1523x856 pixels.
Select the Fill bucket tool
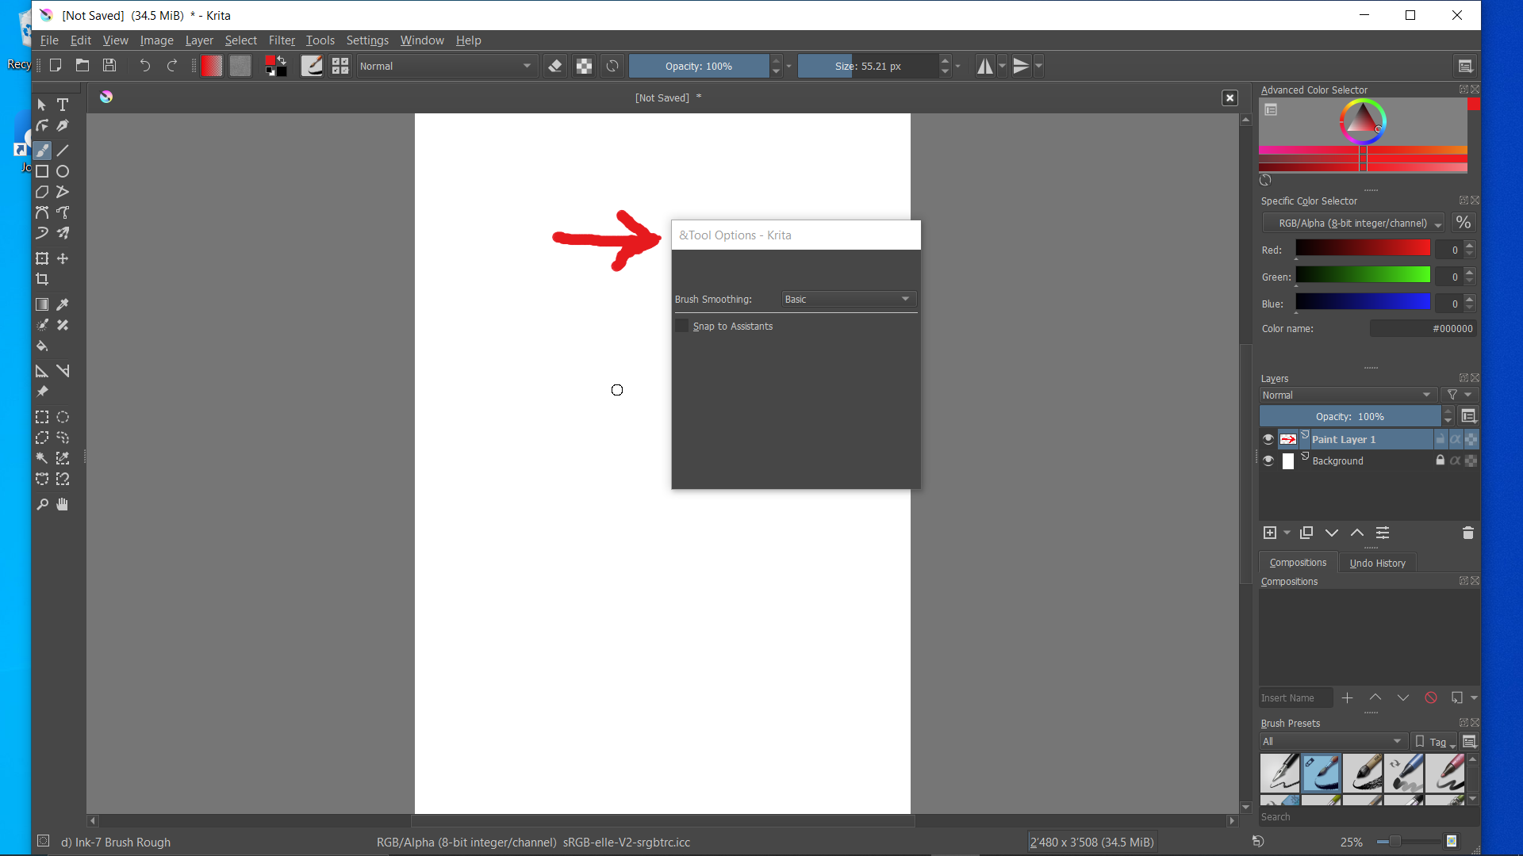click(42, 346)
